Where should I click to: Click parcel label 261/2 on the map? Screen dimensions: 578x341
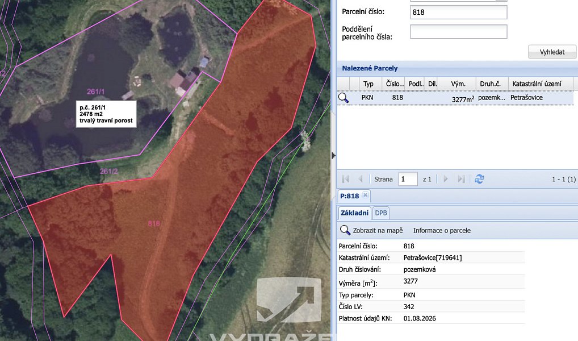point(109,171)
